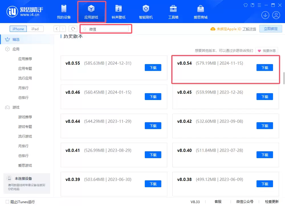285x206 pixels.
Task: Open the 智能刷机 flashing tool
Action: [146, 11]
